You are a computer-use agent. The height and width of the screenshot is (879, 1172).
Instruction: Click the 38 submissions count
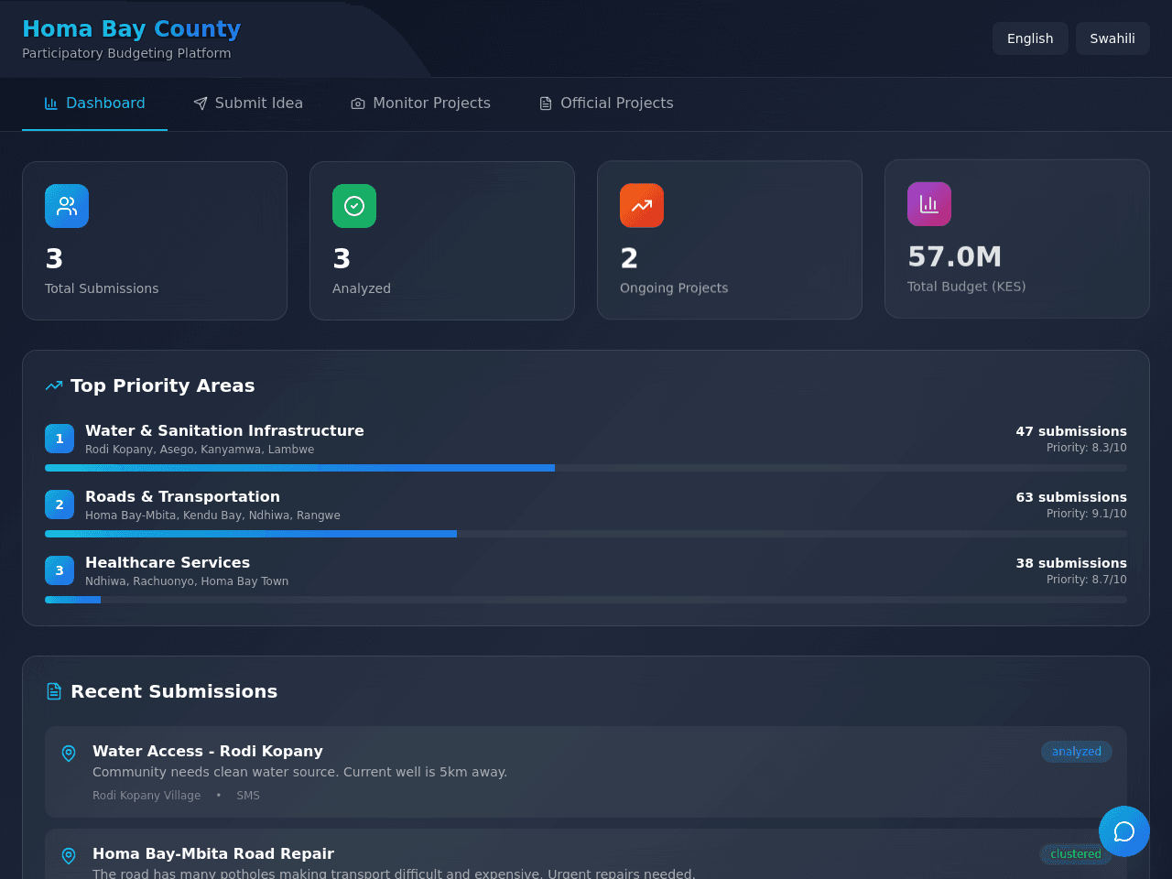(1071, 563)
